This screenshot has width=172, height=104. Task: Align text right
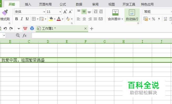(90, 19)
